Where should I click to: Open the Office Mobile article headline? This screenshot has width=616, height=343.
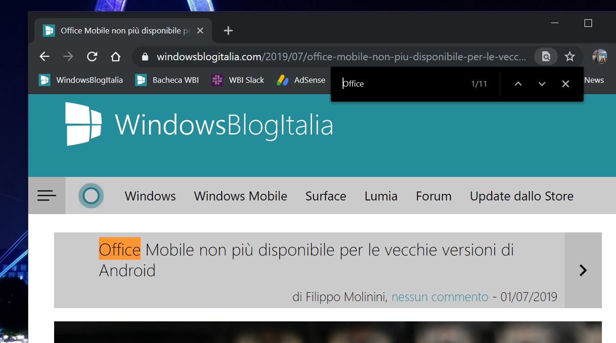(x=306, y=260)
